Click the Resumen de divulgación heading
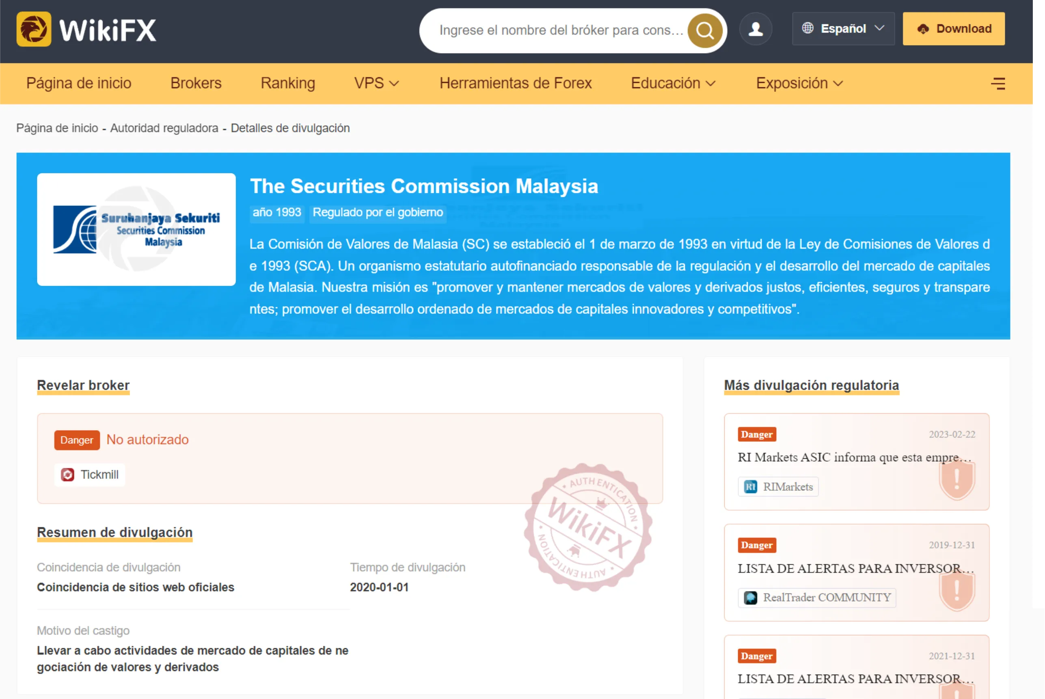The image size is (1045, 699). (114, 532)
